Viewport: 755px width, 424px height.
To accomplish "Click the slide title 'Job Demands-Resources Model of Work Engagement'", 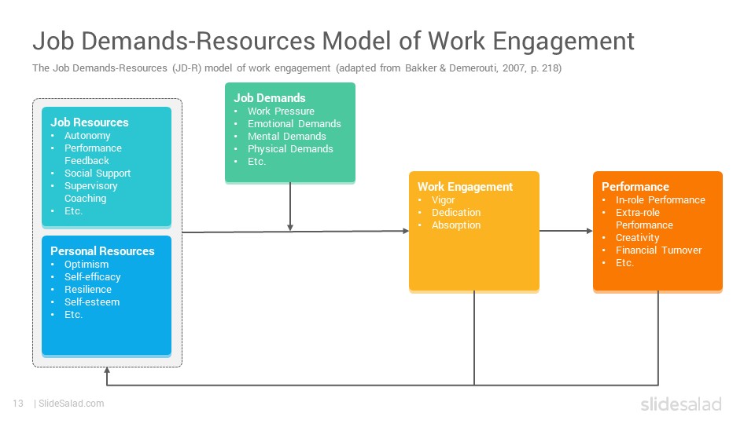I will [333, 42].
